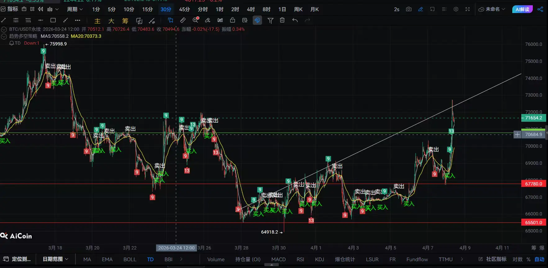Screen dimensions: 548x268
Task: Click the TD alert bell icon
Action: (11, 43)
